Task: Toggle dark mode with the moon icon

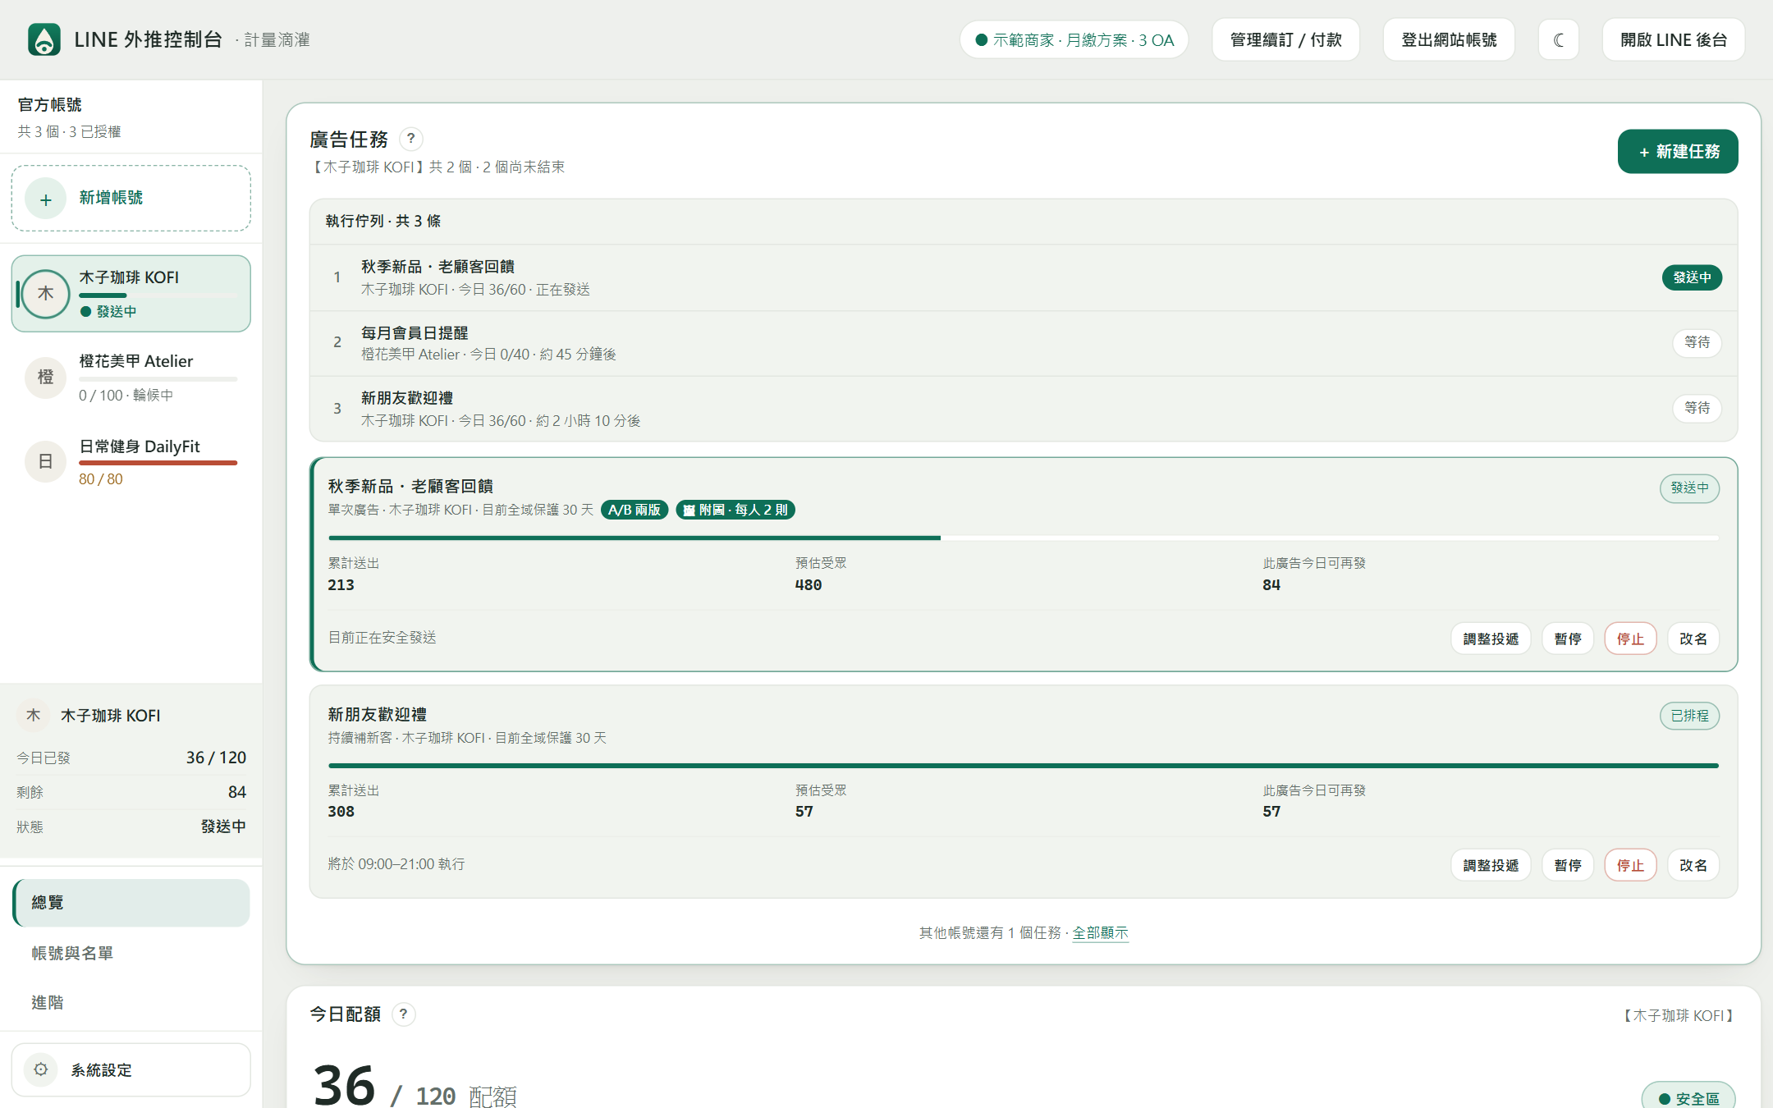Action: [x=1558, y=39]
